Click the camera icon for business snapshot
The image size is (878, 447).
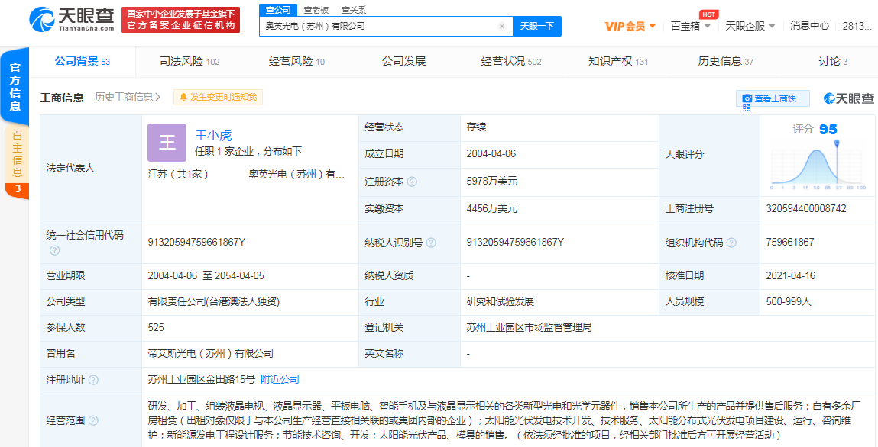pos(747,99)
